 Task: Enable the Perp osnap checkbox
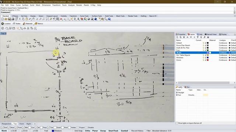click(41, 128)
